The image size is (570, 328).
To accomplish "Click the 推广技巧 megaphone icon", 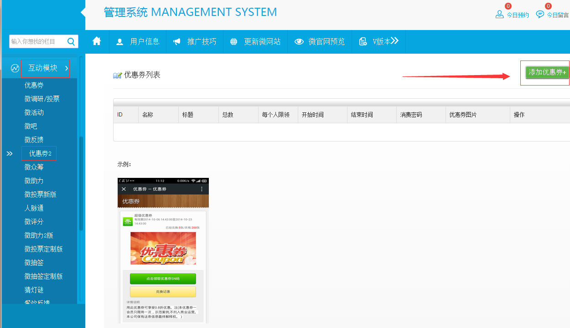I will click(177, 42).
